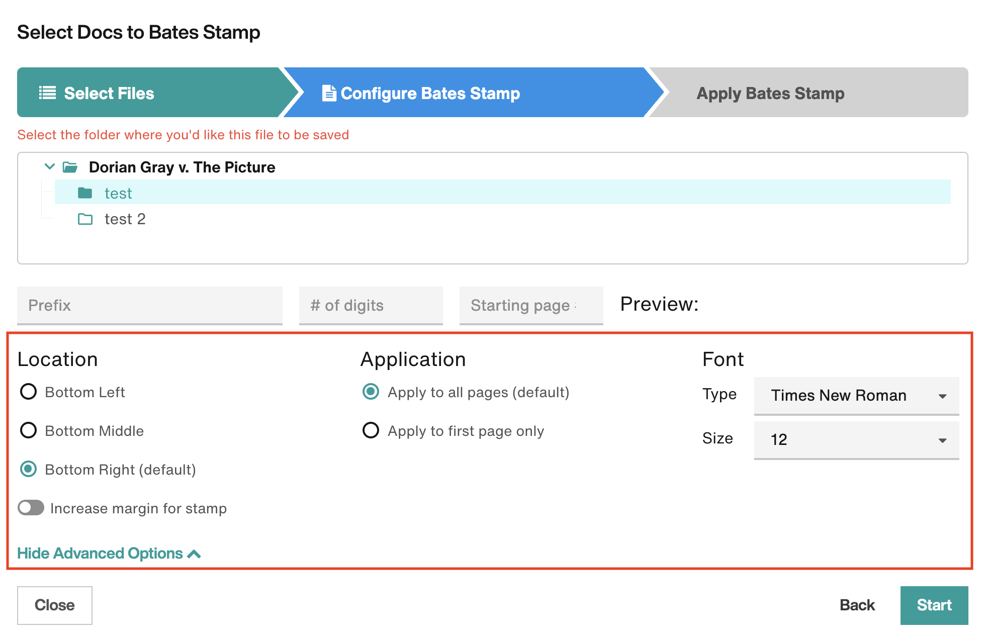The width and height of the screenshot is (984, 640).
Task: Choose Apply to all pages (default)
Action: (x=371, y=392)
